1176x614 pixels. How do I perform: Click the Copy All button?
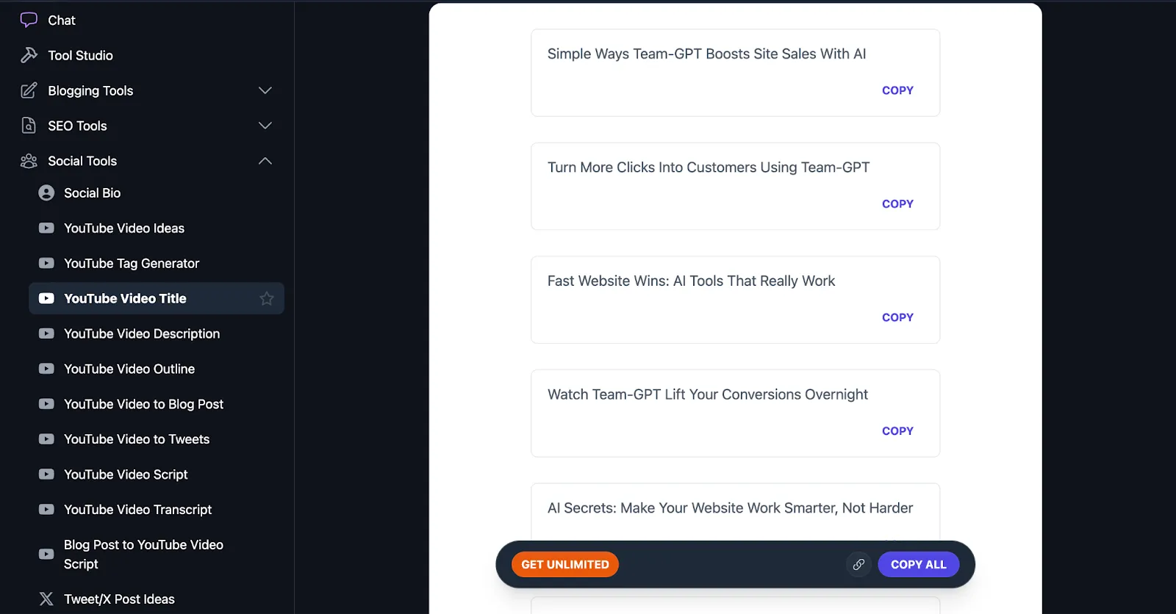pos(919,565)
